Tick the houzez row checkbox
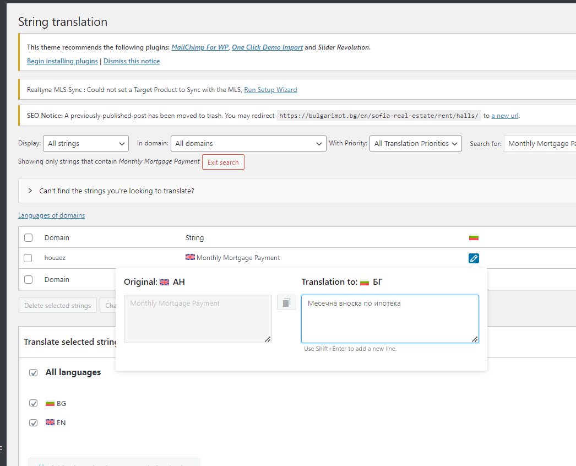The image size is (576, 466). point(29,258)
